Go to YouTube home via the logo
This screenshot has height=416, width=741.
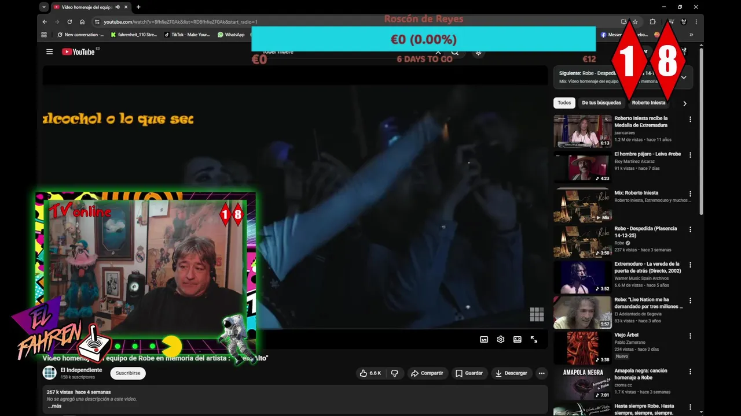coord(78,51)
